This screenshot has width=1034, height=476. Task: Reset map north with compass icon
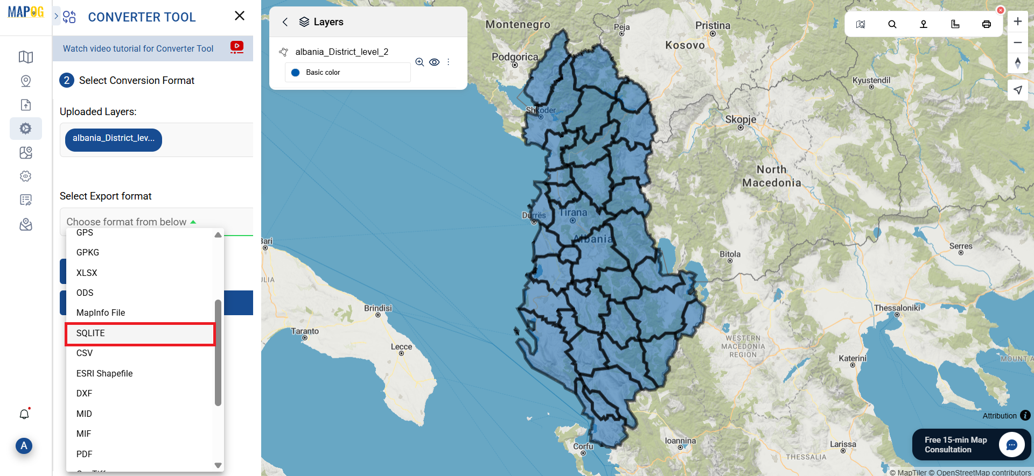(x=1017, y=63)
